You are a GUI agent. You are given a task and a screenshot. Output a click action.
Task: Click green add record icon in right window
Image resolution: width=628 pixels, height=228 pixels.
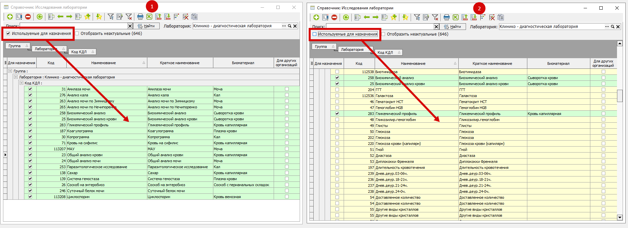point(316,17)
